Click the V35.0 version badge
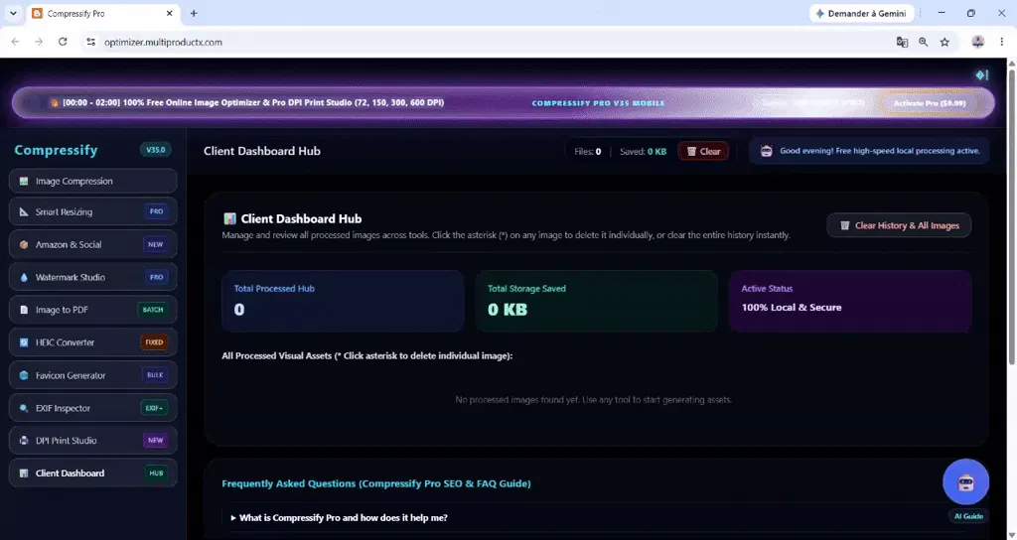The width and height of the screenshot is (1017, 540). point(156,150)
